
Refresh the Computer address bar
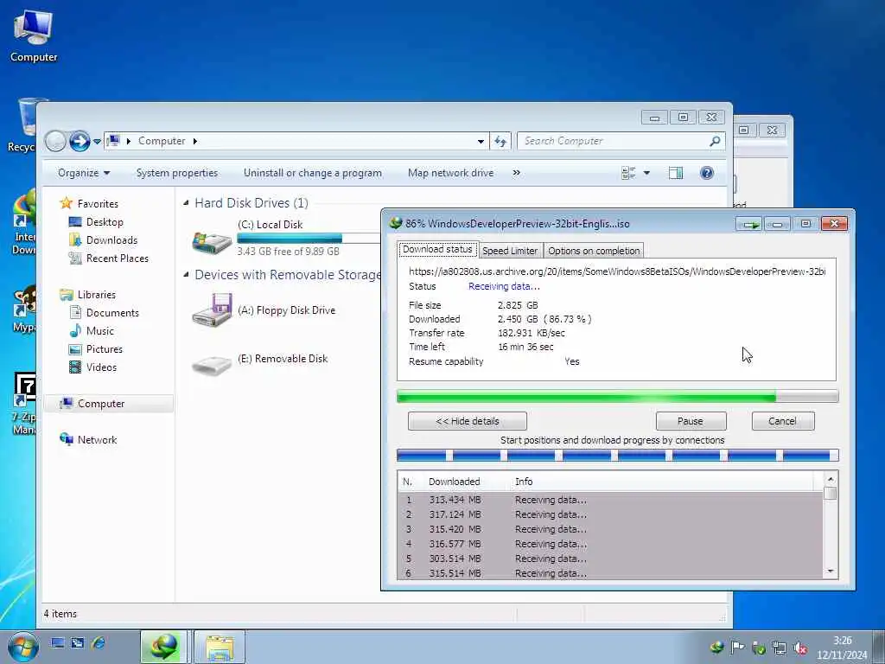500,141
